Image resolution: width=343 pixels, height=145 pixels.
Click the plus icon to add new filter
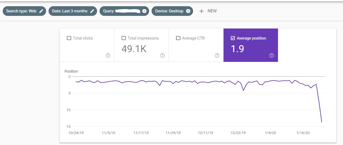[201, 11]
